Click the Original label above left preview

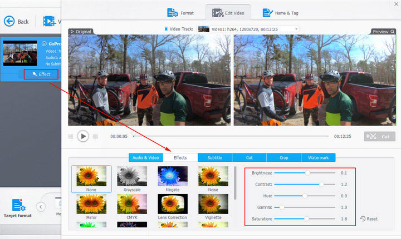coord(81,32)
